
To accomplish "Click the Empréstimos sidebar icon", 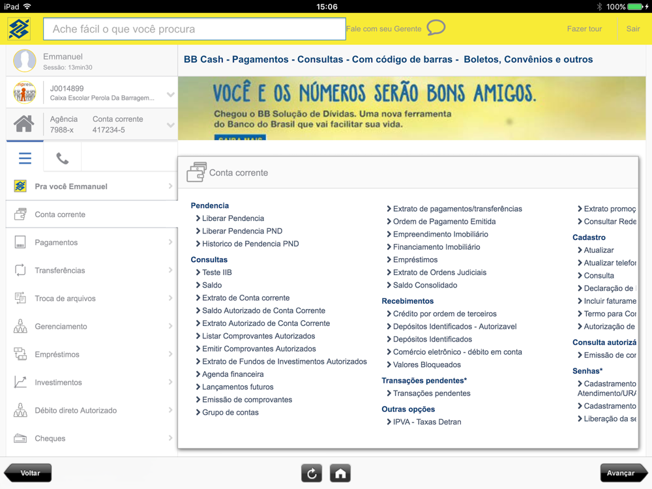I will pos(20,354).
